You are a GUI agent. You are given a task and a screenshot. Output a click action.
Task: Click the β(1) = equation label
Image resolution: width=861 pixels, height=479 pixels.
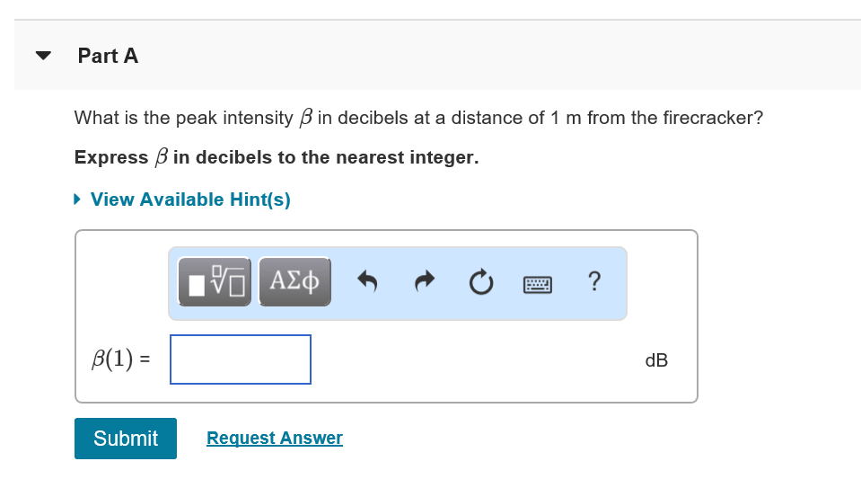point(121,359)
